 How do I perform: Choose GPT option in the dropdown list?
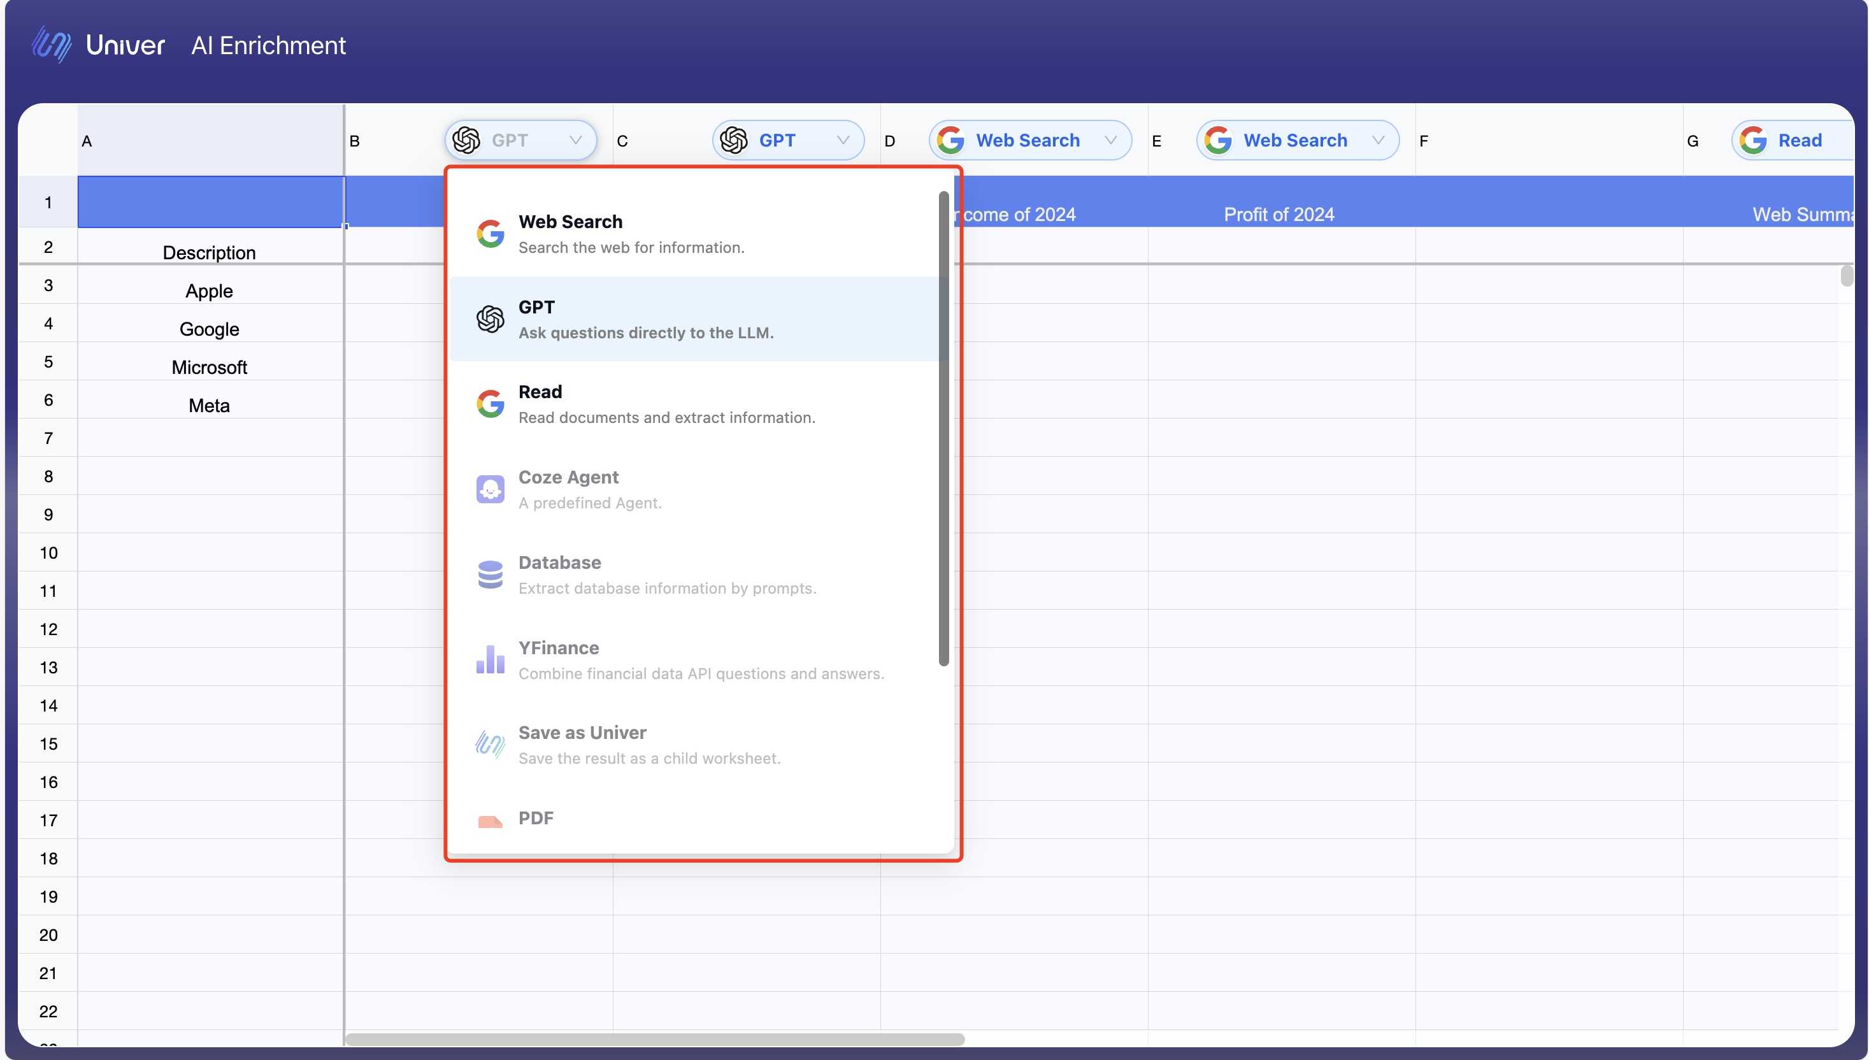[x=695, y=319]
